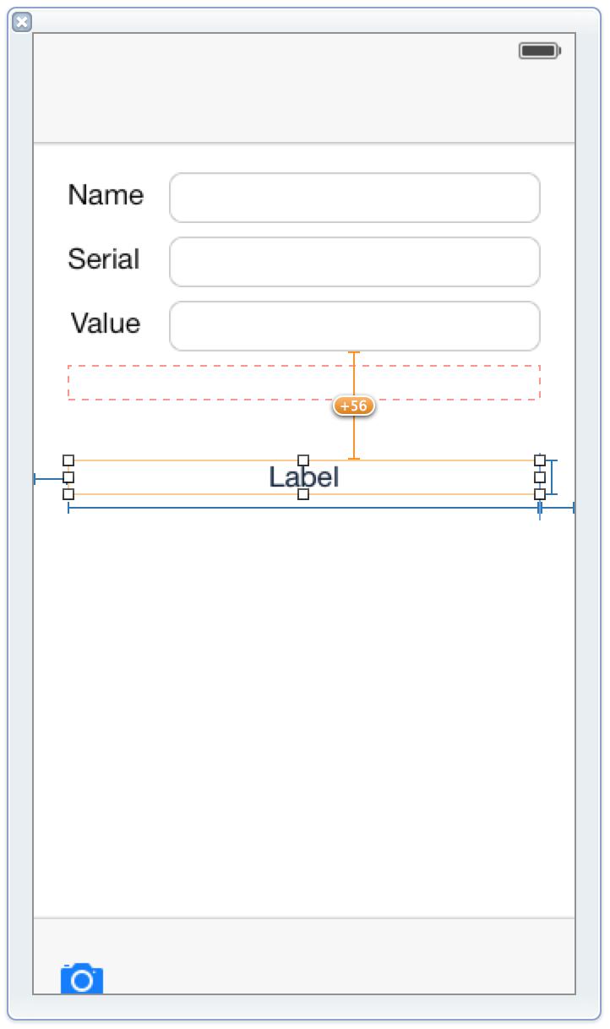610x1029 pixels.
Task: Select the Name label
Action: (x=106, y=195)
